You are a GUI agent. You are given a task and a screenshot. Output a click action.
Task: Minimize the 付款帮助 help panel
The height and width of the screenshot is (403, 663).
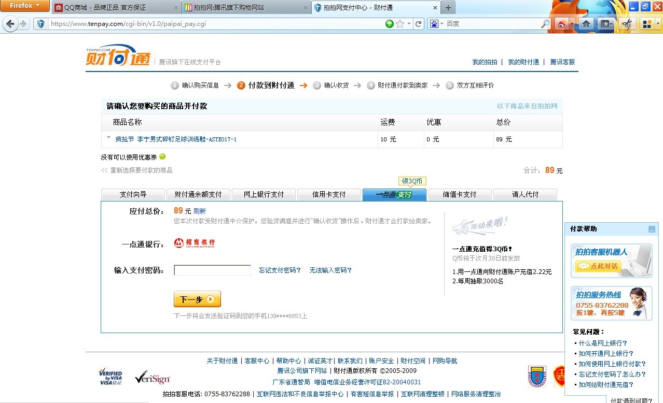(652, 229)
